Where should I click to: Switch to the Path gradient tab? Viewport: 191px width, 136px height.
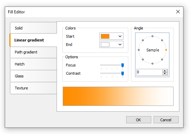point(33,52)
